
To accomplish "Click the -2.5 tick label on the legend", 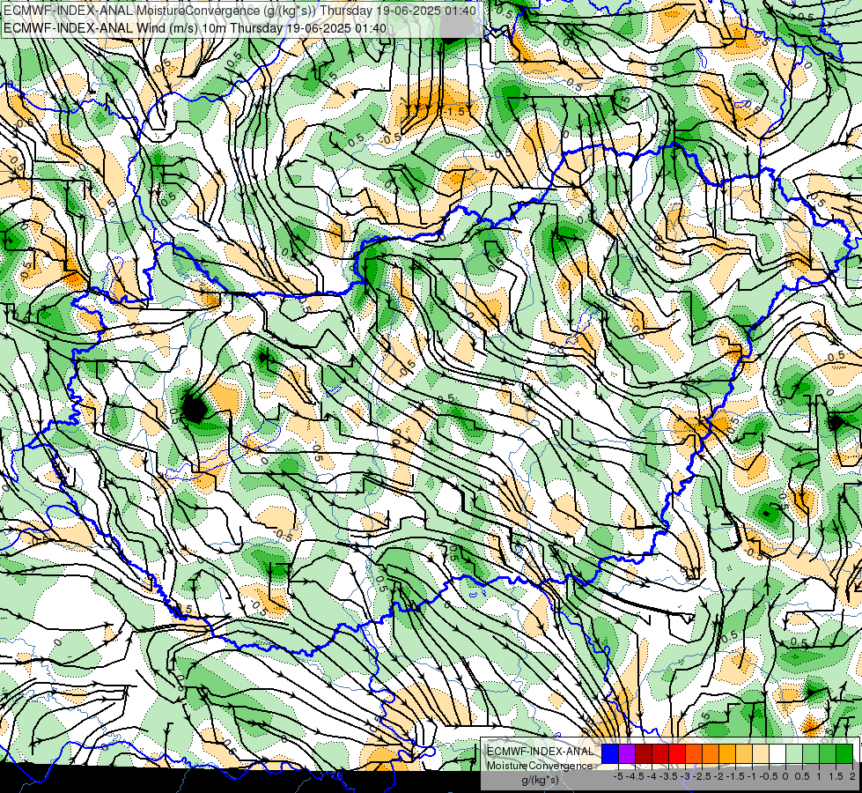I will pyautogui.click(x=702, y=776).
